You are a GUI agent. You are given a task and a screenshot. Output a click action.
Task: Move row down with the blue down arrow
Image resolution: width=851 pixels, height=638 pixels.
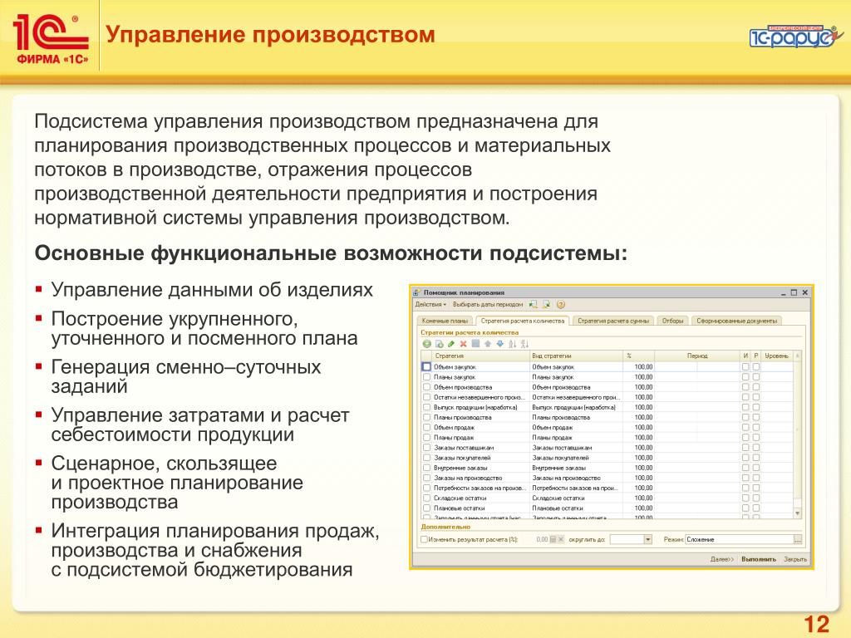(x=499, y=344)
